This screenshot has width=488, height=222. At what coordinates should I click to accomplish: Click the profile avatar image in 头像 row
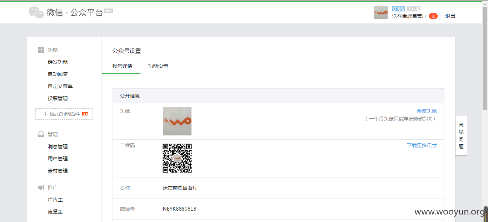click(177, 121)
